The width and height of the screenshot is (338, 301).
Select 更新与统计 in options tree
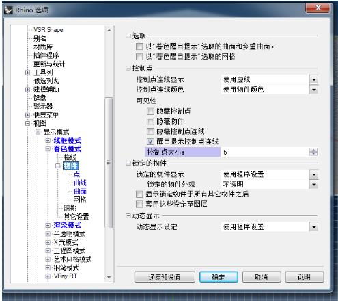click(49, 64)
